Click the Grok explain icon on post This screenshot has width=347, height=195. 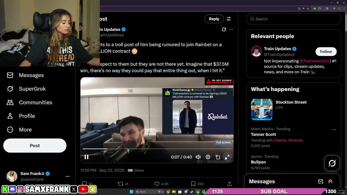[x=224, y=29]
